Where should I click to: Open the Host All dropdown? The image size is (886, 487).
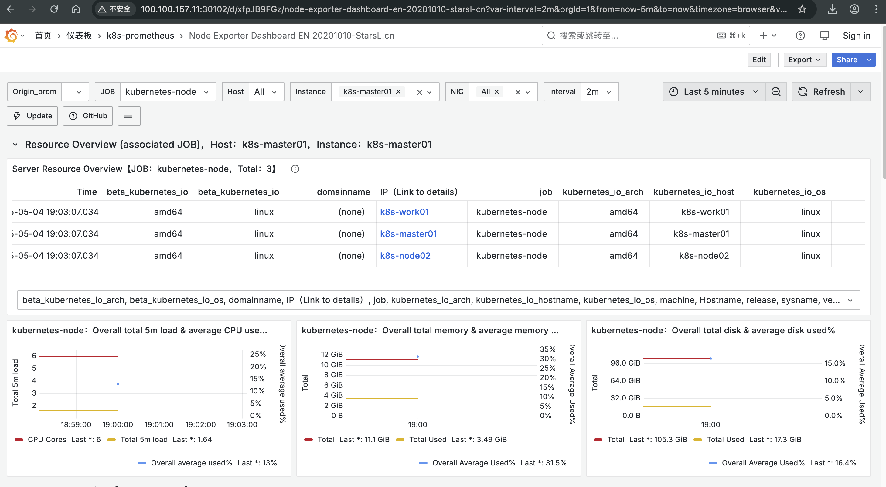pos(266,92)
